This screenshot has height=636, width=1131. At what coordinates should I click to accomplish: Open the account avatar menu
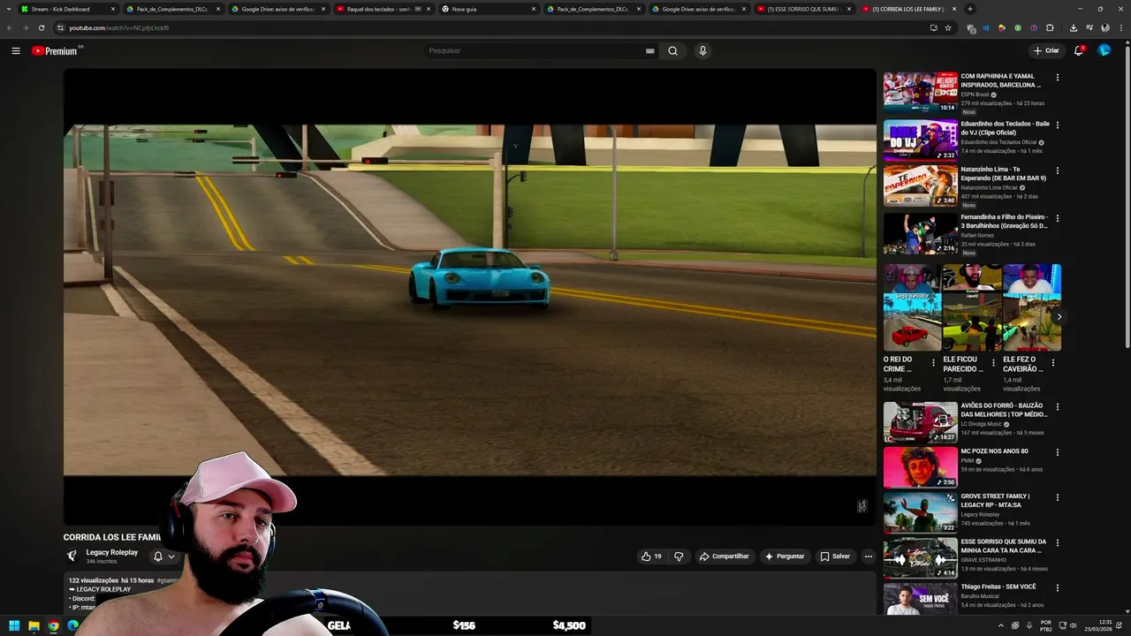tap(1104, 50)
